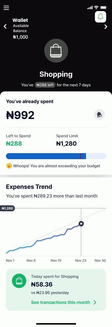Tap the blue budget progress bar
This screenshot has height=327, width=112.
tap(56, 156)
